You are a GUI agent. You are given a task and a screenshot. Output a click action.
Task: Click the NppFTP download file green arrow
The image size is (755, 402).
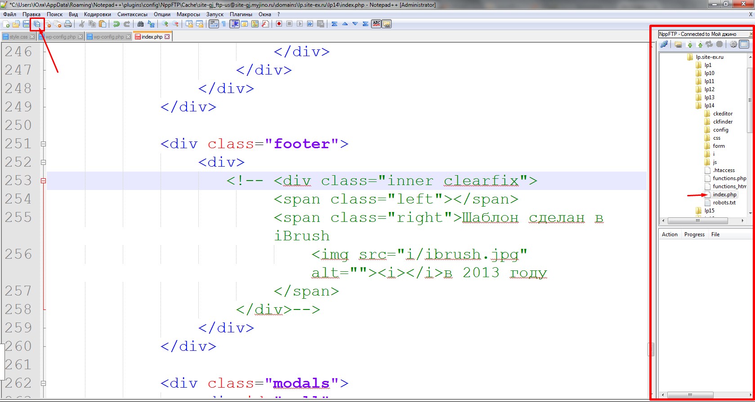(690, 44)
